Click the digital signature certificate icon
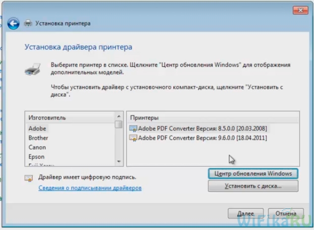The width and height of the screenshot is (314, 230). [29, 178]
